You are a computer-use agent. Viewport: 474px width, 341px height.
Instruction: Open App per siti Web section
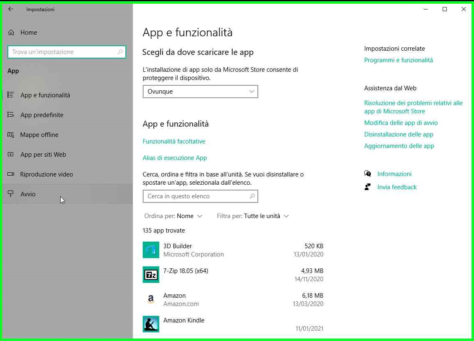pos(67,154)
